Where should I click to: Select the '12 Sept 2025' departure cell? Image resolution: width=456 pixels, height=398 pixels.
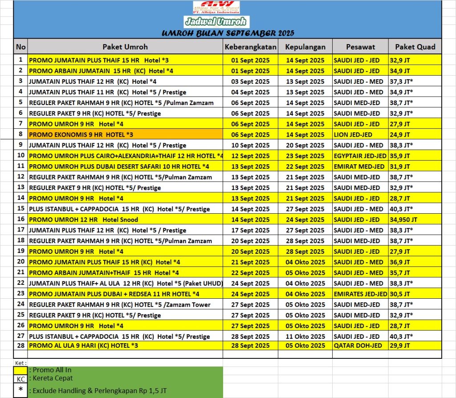click(250, 156)
